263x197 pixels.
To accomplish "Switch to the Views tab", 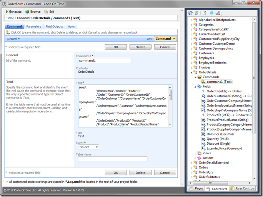I will coord(71,27).
